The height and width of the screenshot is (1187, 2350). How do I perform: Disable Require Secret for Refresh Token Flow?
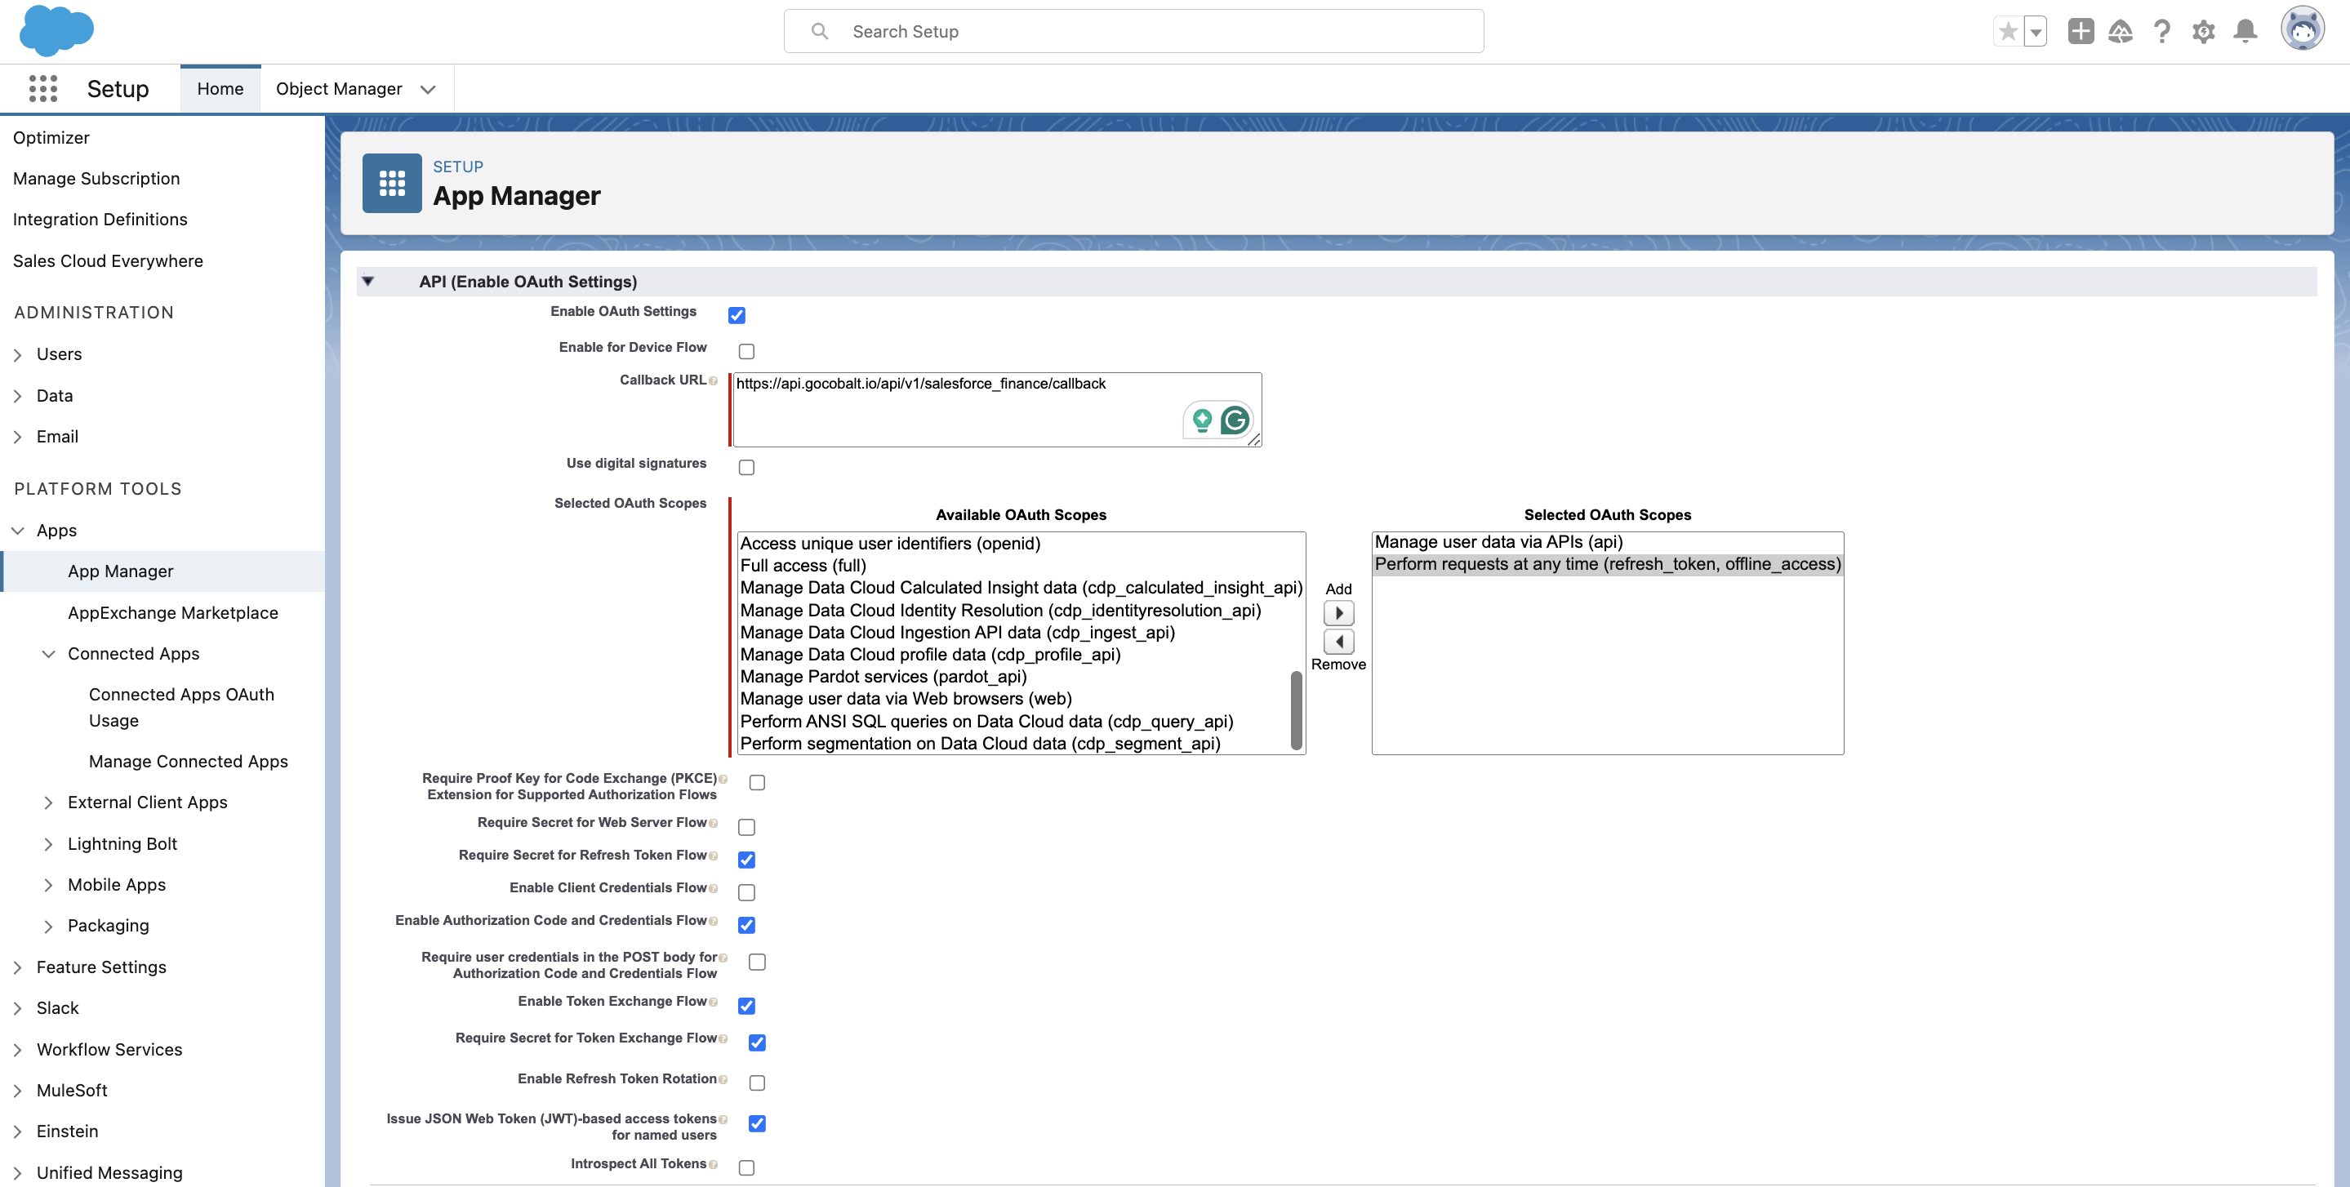(746, 859)
